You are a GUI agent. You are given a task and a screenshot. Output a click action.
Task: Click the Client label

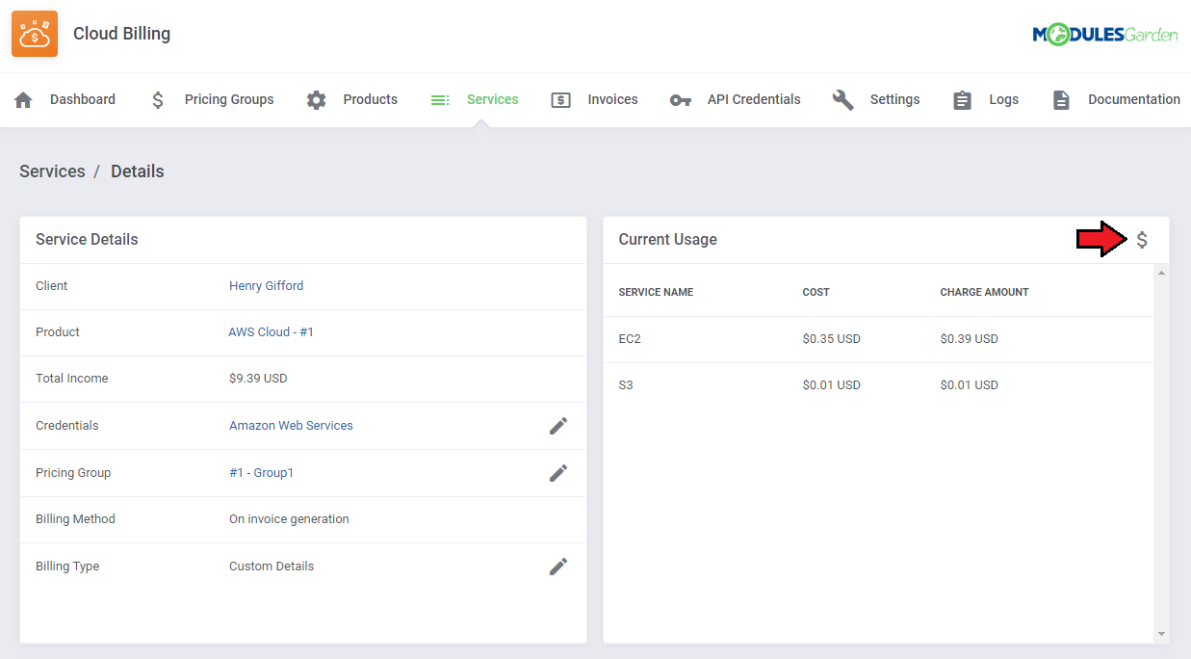[52, 285]
